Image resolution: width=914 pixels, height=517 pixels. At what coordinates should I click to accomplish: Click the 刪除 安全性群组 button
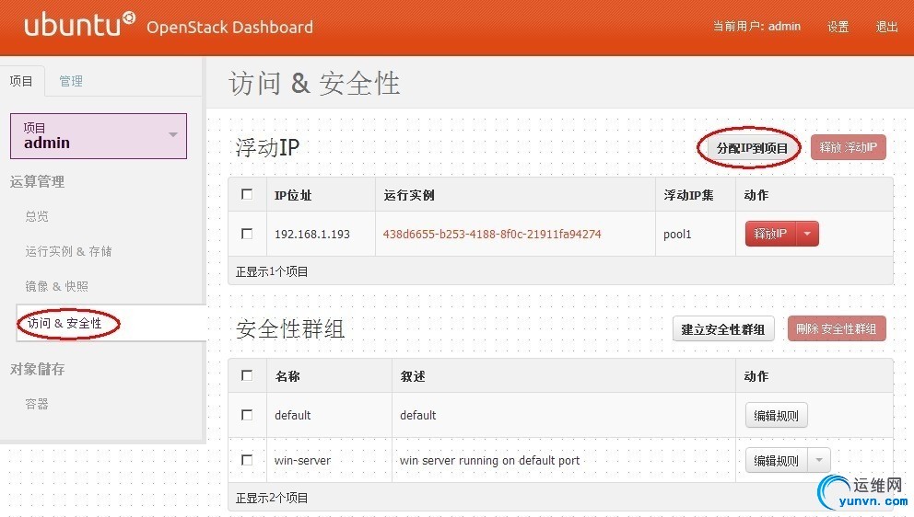click(x=837, y=329)
